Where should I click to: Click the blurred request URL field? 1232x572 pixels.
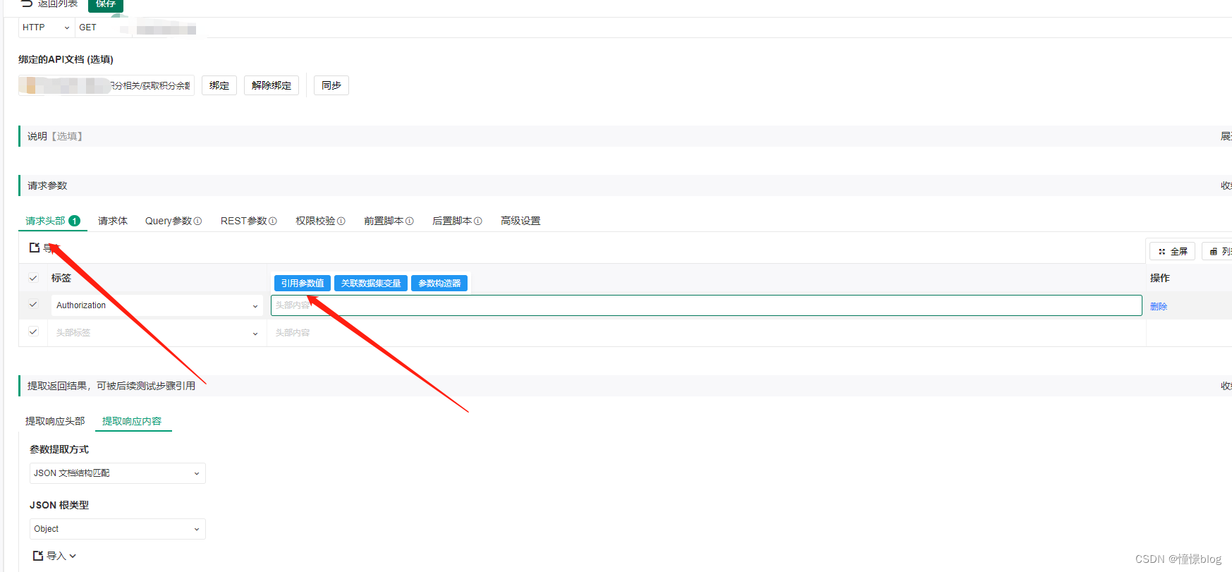(166, 28)
